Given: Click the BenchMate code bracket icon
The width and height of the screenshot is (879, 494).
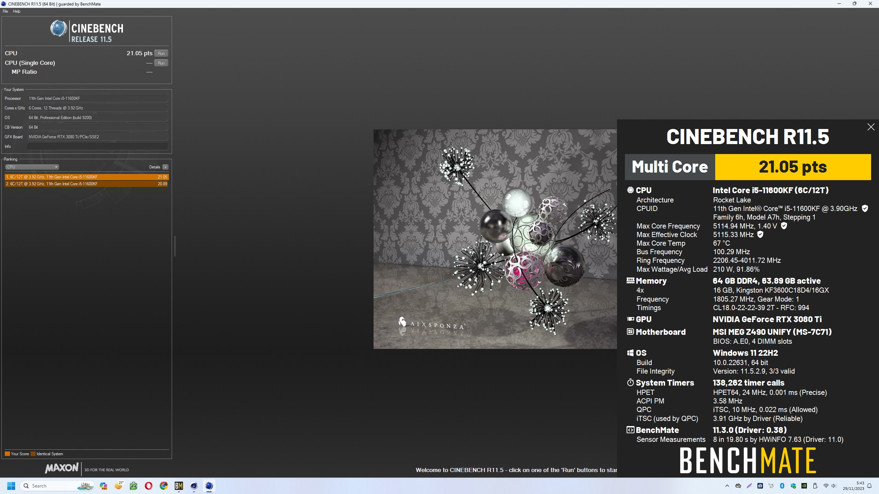Looking at the screenshot, I should (x=630, y=430).
